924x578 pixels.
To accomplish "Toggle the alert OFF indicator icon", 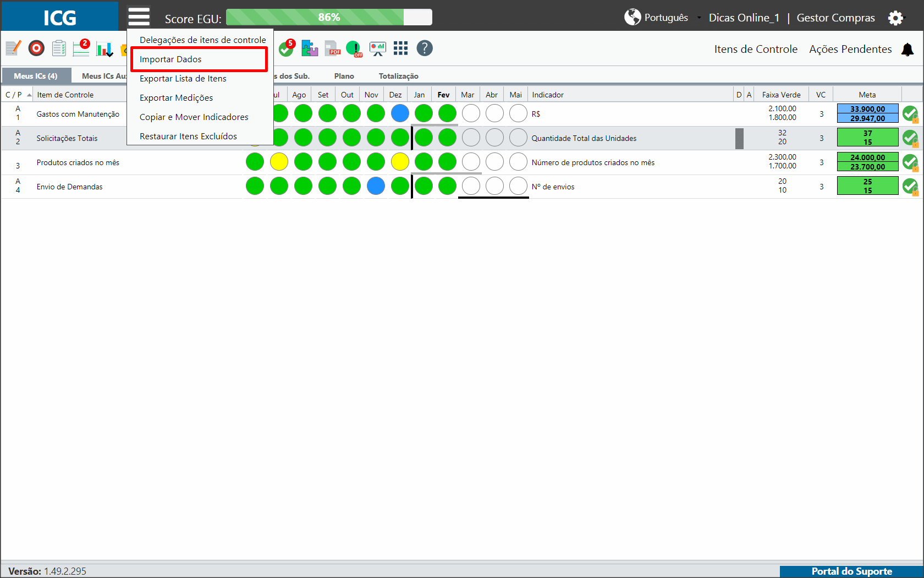I will click(x=354, y=48).
